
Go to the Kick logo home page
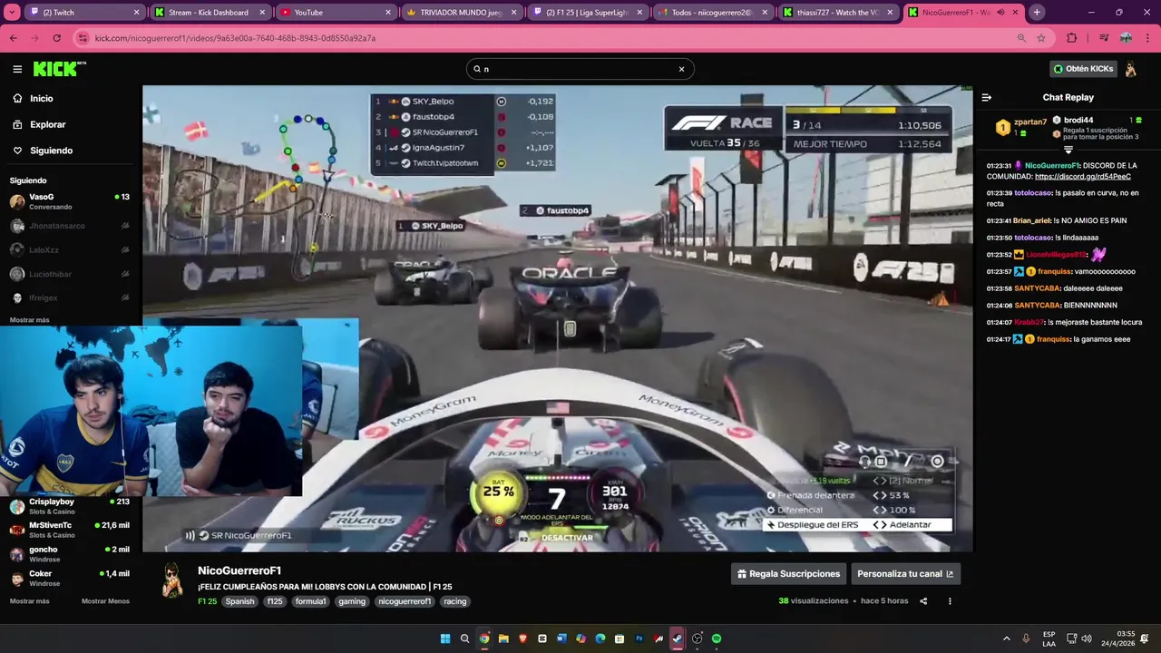[59, 69]
